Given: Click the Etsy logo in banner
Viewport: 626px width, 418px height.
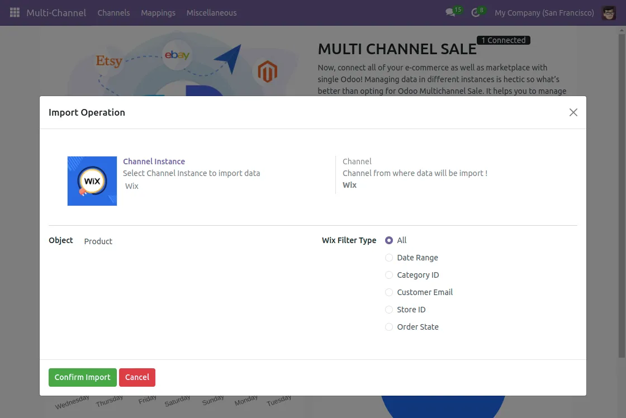Looking at the screenshot, I should pos(109,61).
